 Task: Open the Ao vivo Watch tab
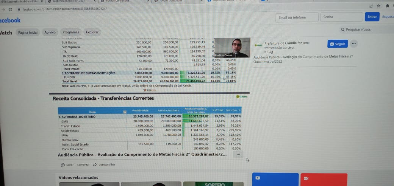[50, 33]
